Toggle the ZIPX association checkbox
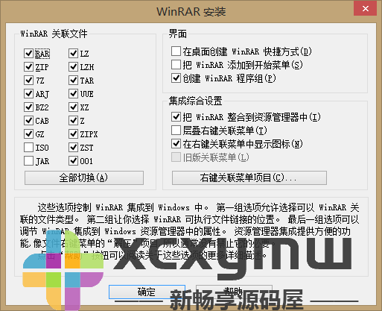 coord(73,133)
